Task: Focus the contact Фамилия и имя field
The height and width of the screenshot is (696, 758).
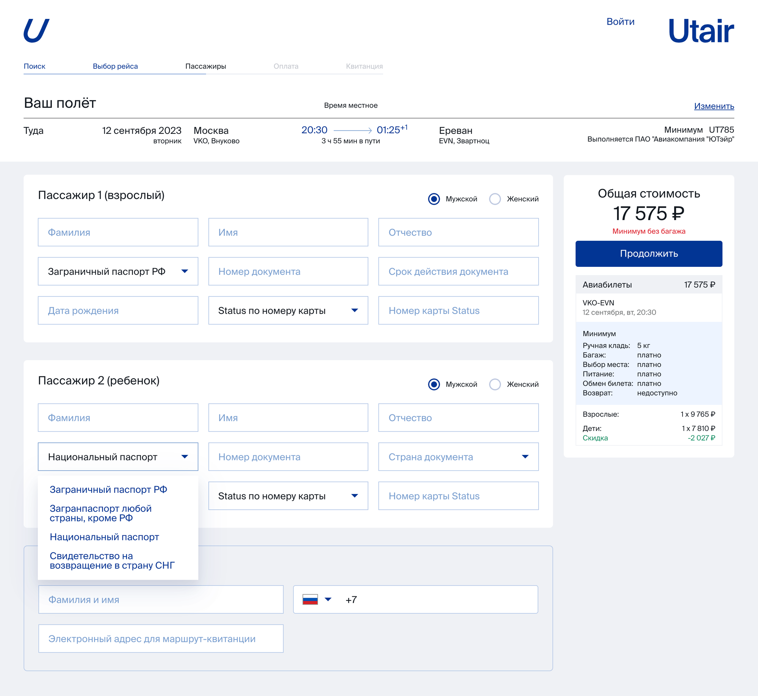Action: click(161, 599)
